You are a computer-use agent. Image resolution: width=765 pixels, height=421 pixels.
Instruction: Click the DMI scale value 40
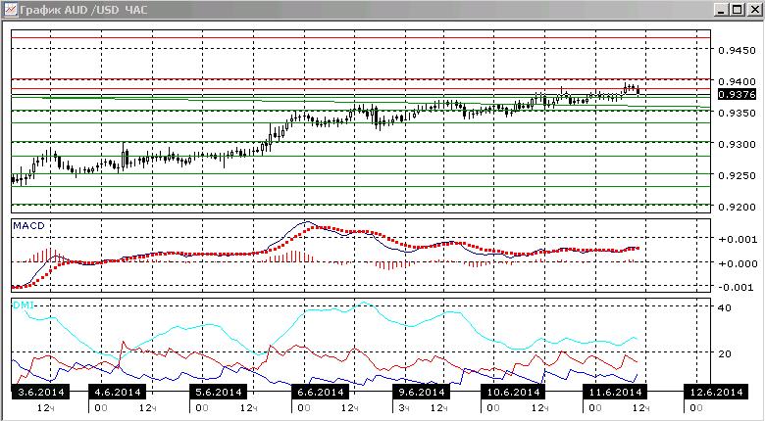pos(725,308)
